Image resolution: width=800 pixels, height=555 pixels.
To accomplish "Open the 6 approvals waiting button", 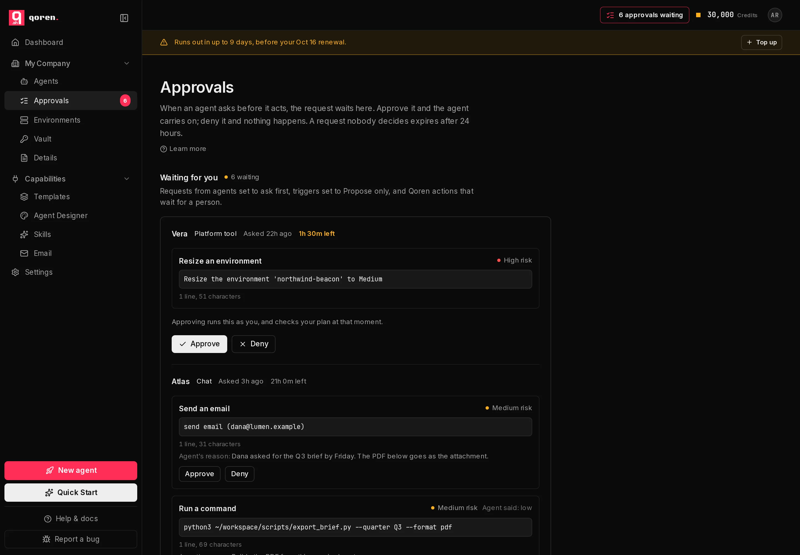I will tap(644, 15).
